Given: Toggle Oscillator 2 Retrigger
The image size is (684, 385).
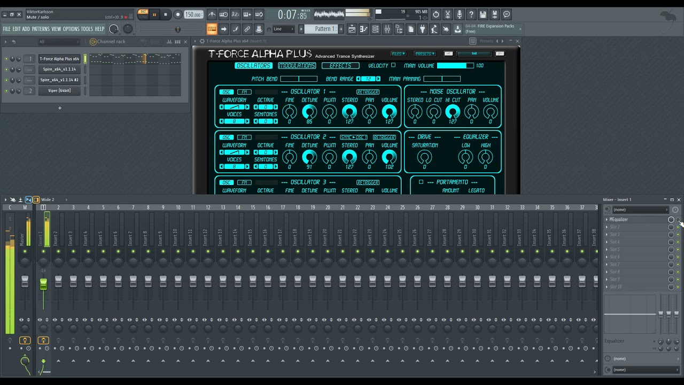Looking at the screenshot, I should point(384,137).
